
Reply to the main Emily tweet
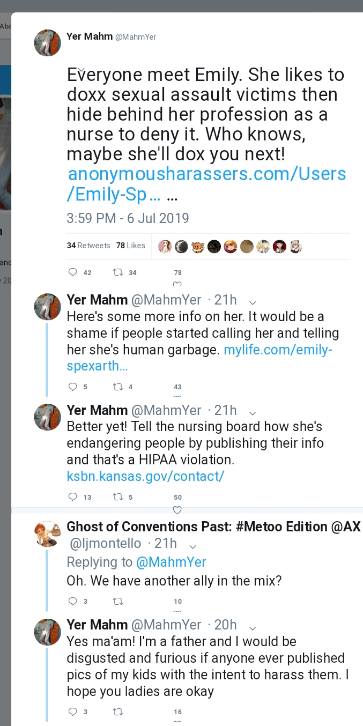tap(73, 272)
